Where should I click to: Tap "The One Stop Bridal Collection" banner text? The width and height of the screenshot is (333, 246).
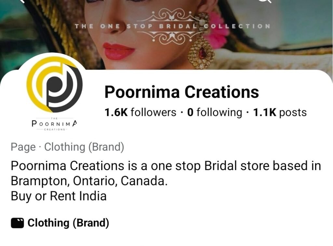pyautogui.click(x=172, y=26)
